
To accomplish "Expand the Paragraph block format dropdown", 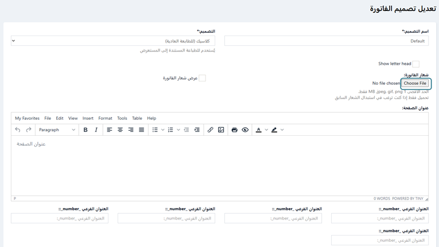I will coord(57,130).
